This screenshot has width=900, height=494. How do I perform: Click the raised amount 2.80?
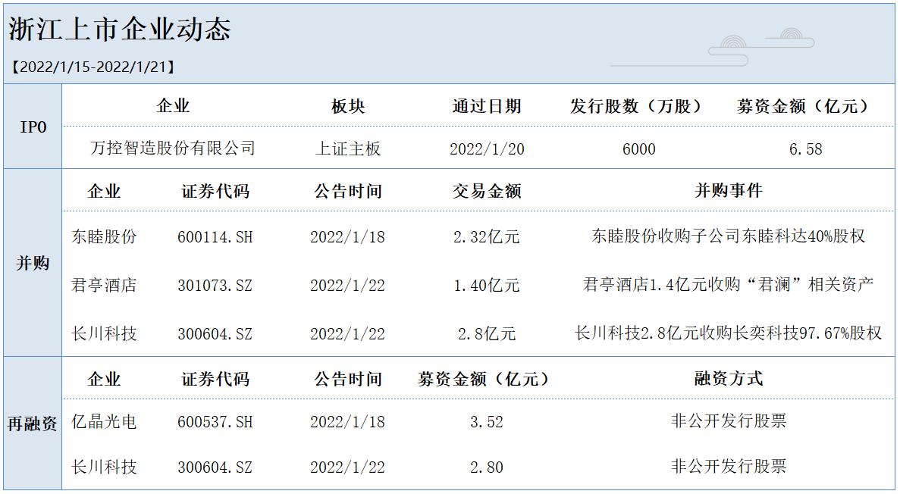coord(487,467)
